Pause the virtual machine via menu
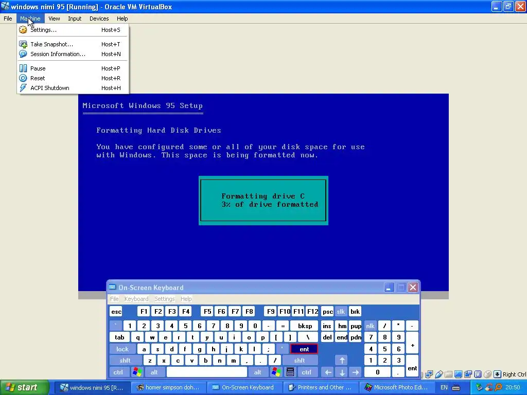Viewport: 527px width, 395px height. coord(73,68)
